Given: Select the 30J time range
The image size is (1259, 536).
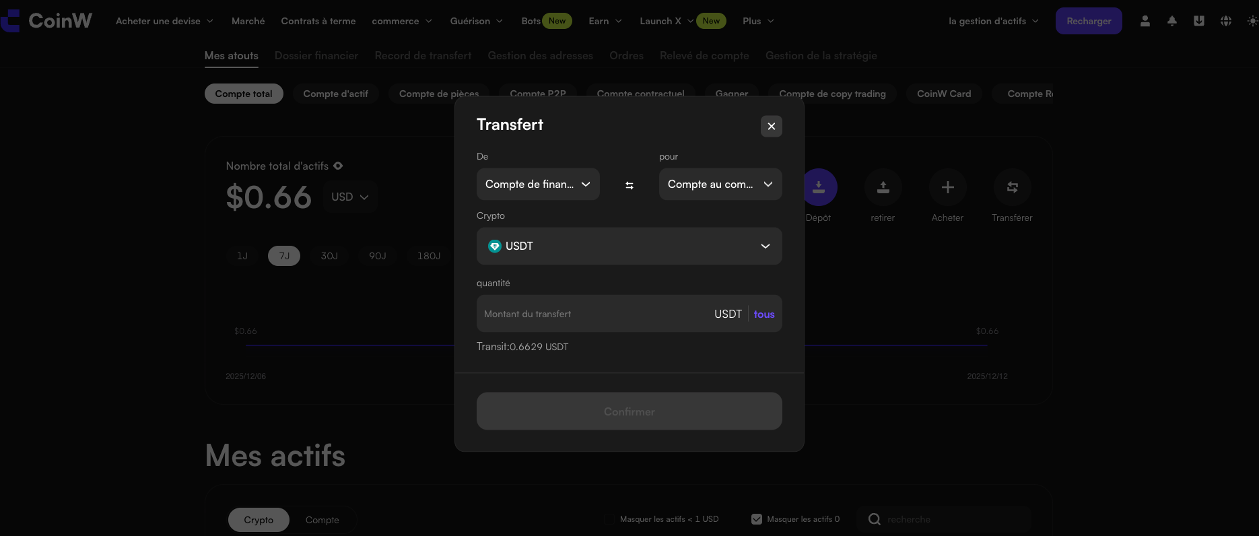Looking at the screenshot, I should point(329,256).
